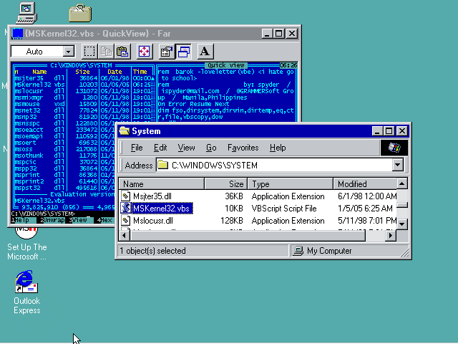Screen dimensions: 458x344
Task: Expand the Address bar dropdown arrow
Action: (398, 166)
